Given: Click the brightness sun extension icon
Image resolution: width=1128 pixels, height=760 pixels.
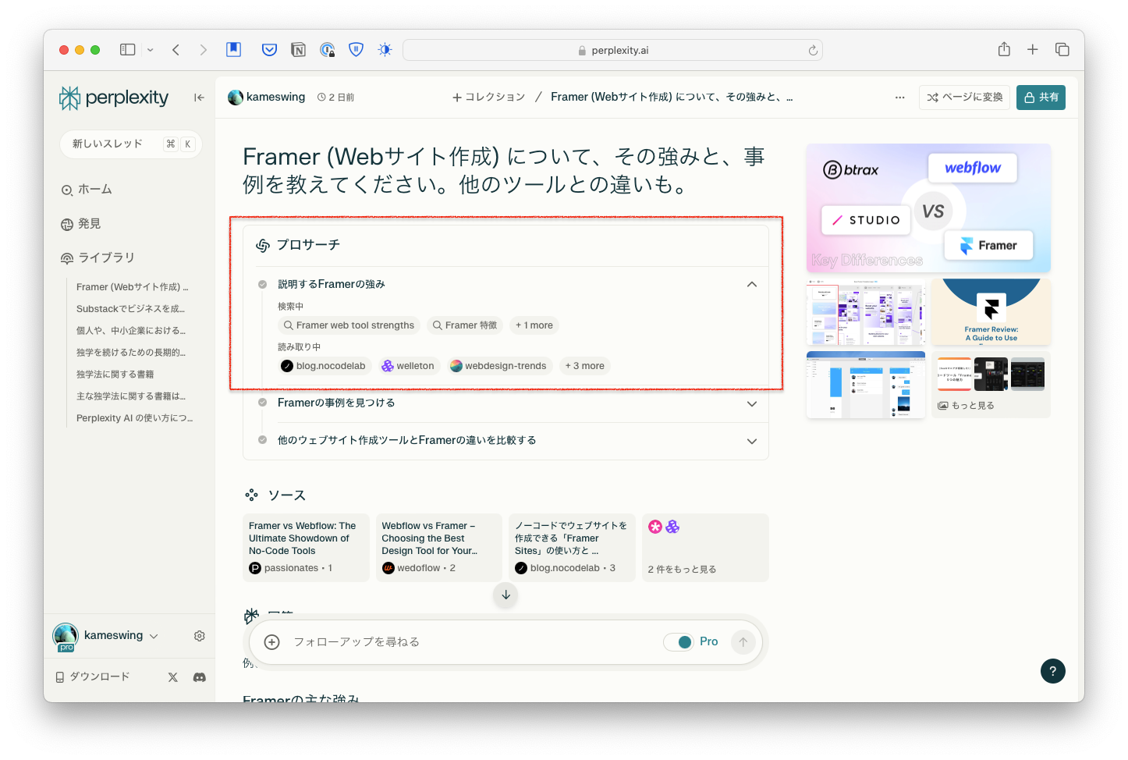Looking at the screenshot, I should [385, 50].
